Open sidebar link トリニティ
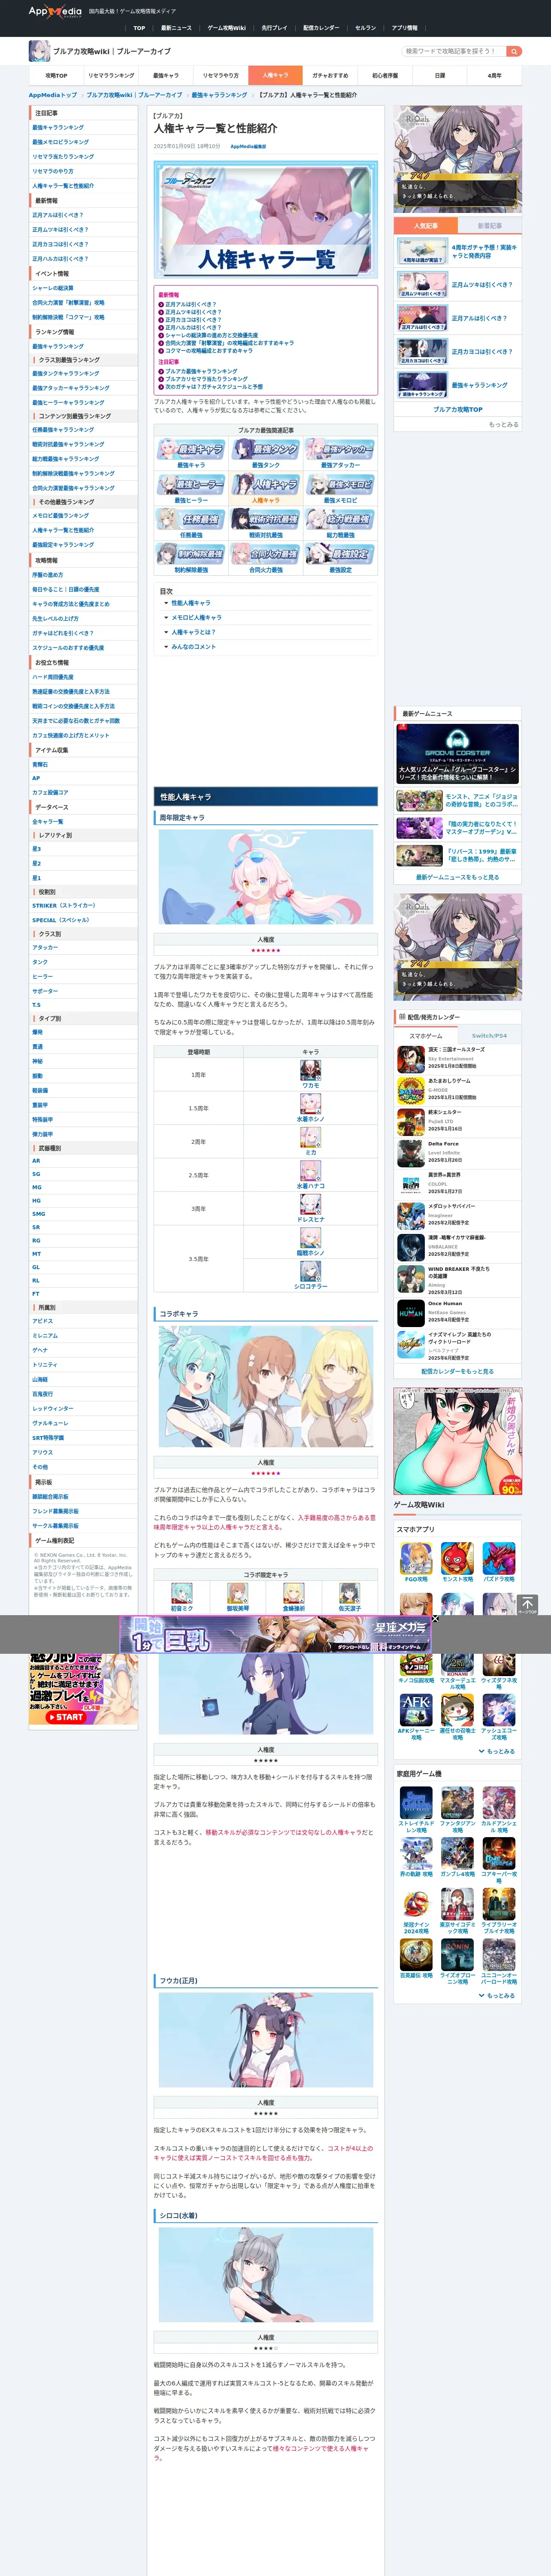Image resolution: width=551 pixels, height=2576 pixels. pyautogui.click(x=44, y=1364)
